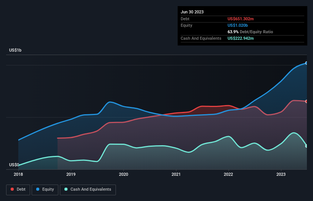Click the 2021 x-axis label
The height and width of the screenshot is (201, 313).
click(176, 174)
